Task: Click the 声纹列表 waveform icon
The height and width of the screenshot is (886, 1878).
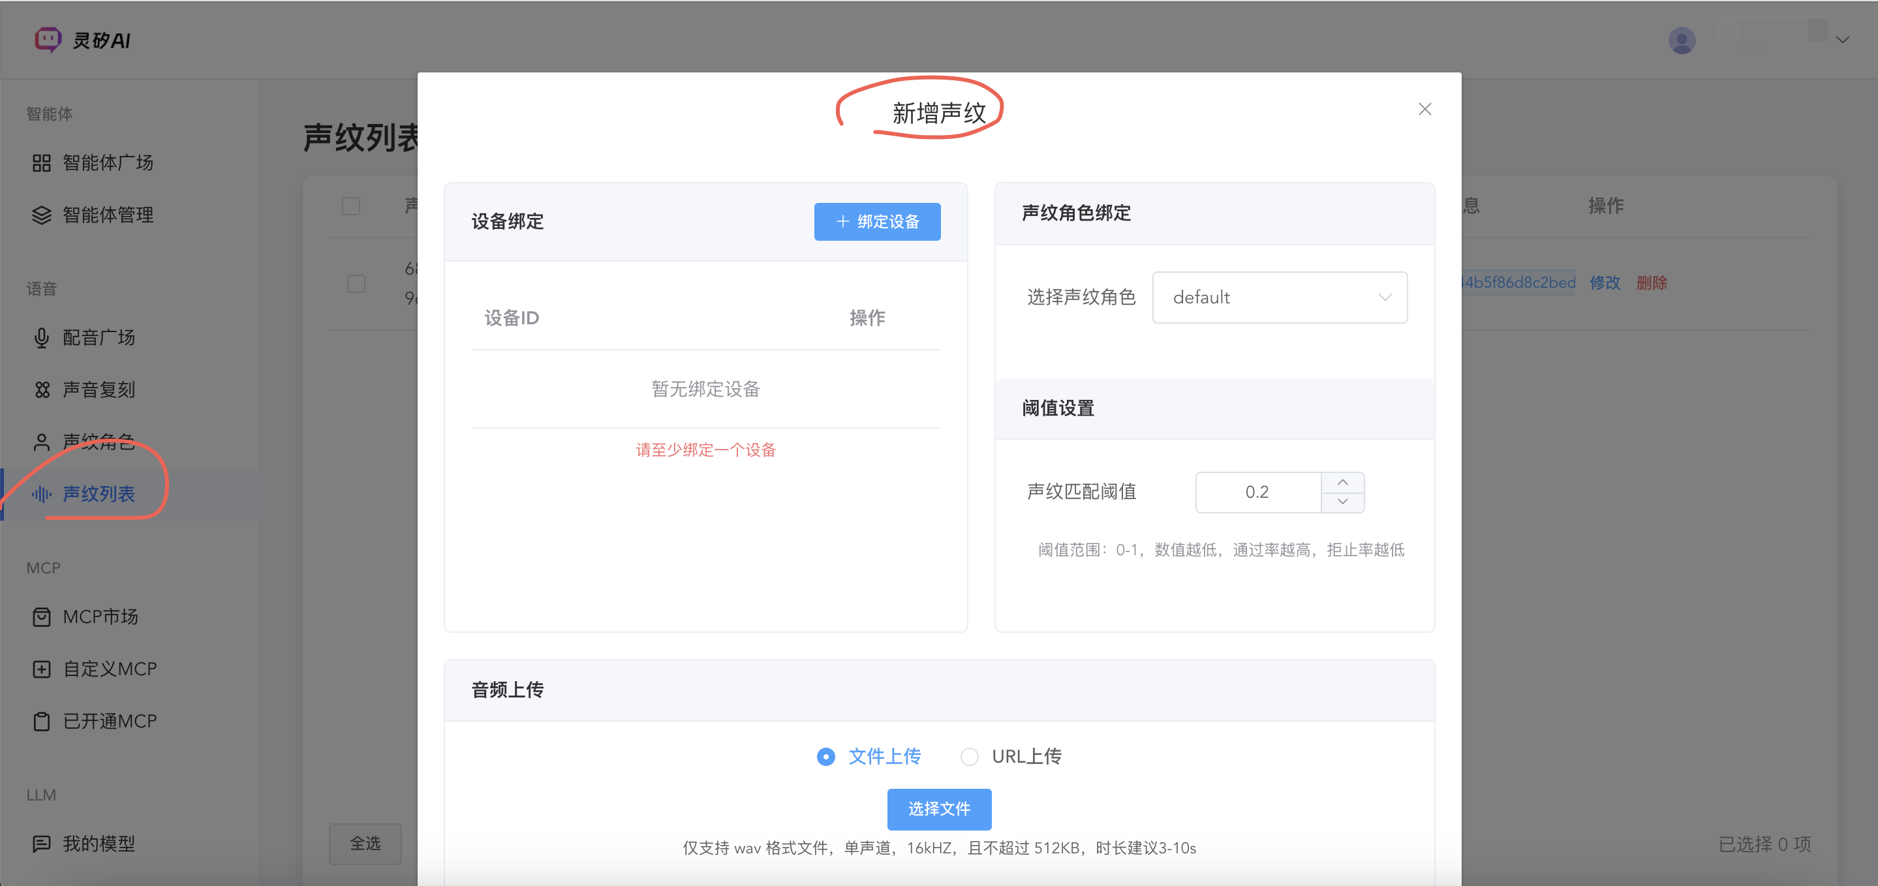Action: pyautogui.click(x=42, y=495)
